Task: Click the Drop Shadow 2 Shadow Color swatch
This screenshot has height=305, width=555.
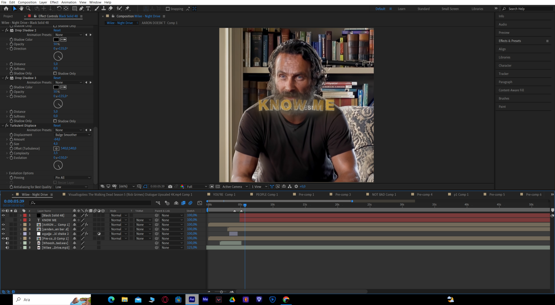Action: pos(56,39)
